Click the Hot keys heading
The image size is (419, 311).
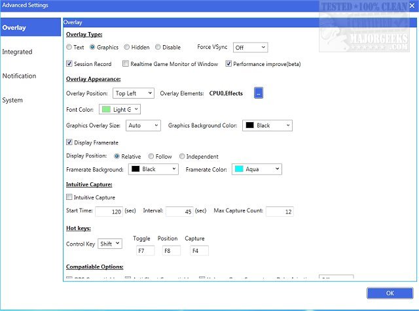[x=79, y=228]
